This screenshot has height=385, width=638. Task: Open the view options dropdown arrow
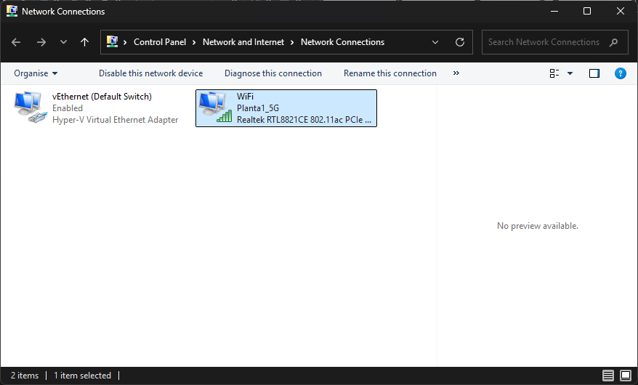[570, 73]
